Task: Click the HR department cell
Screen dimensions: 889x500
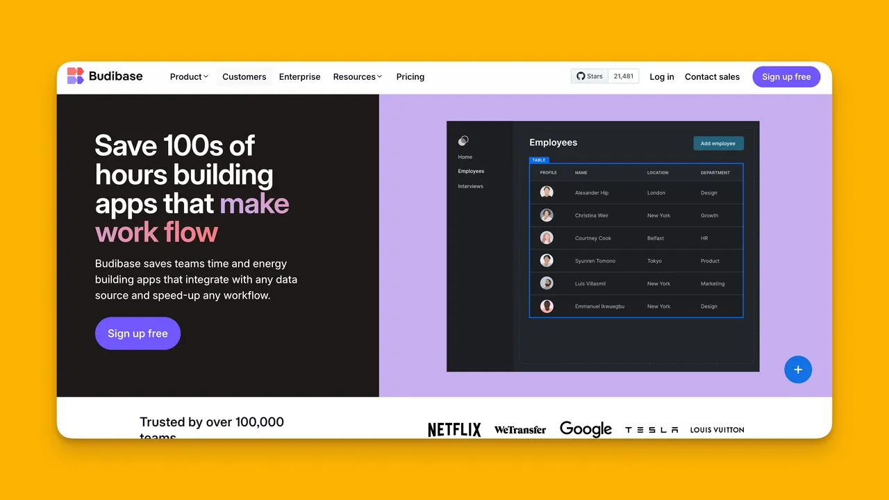Action: pyautogui.click(x=704, y=238)
